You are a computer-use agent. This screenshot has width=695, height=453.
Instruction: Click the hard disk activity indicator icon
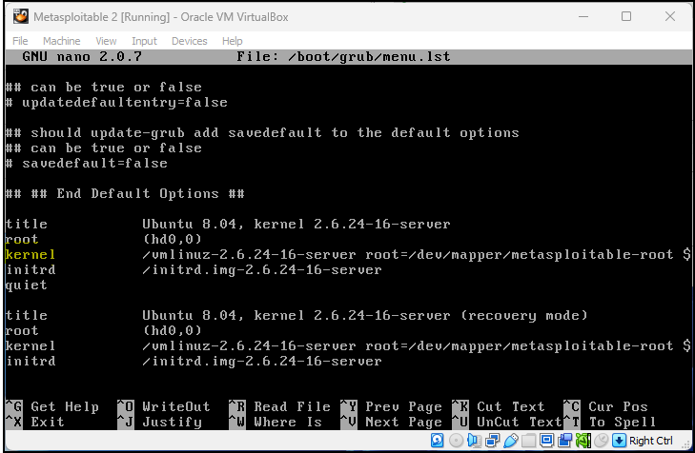click(437, 441)
